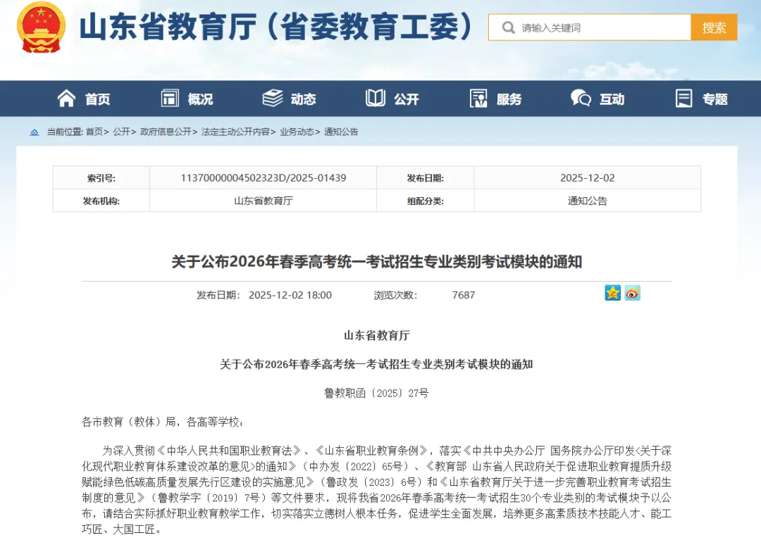This screenshot has height=552, width=761.
Task: Click the 通知公告 category table cell
Action: coord(587,201)
